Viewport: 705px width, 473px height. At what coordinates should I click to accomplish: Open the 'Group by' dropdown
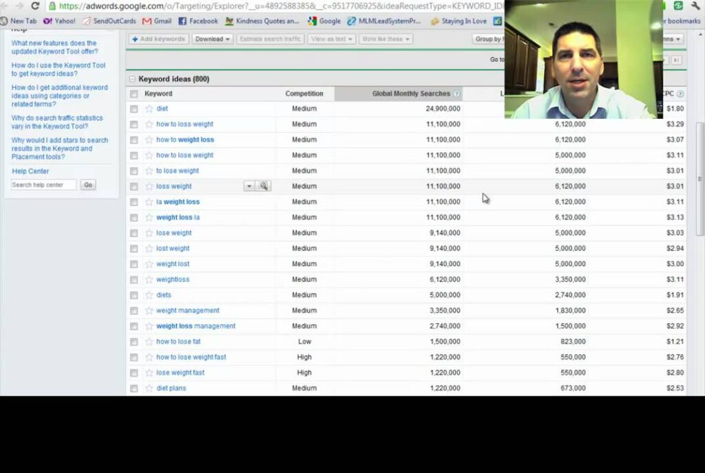[488, 39]
